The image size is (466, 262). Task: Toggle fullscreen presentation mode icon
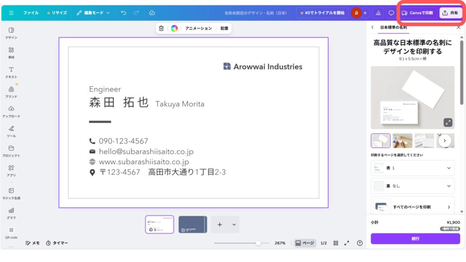point(347,243)
